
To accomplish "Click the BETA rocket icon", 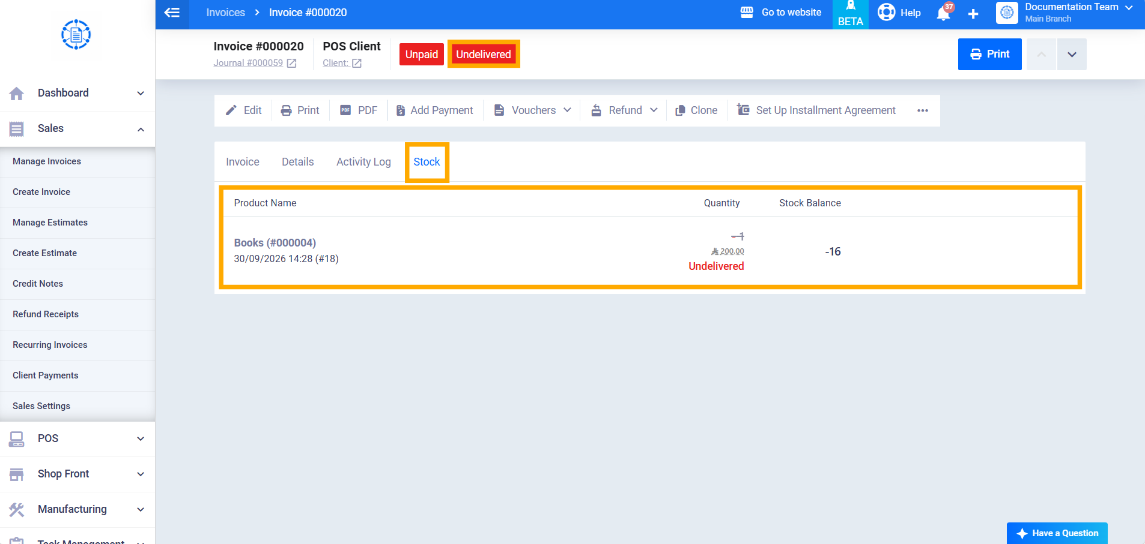I will click(x=851, y=6).
